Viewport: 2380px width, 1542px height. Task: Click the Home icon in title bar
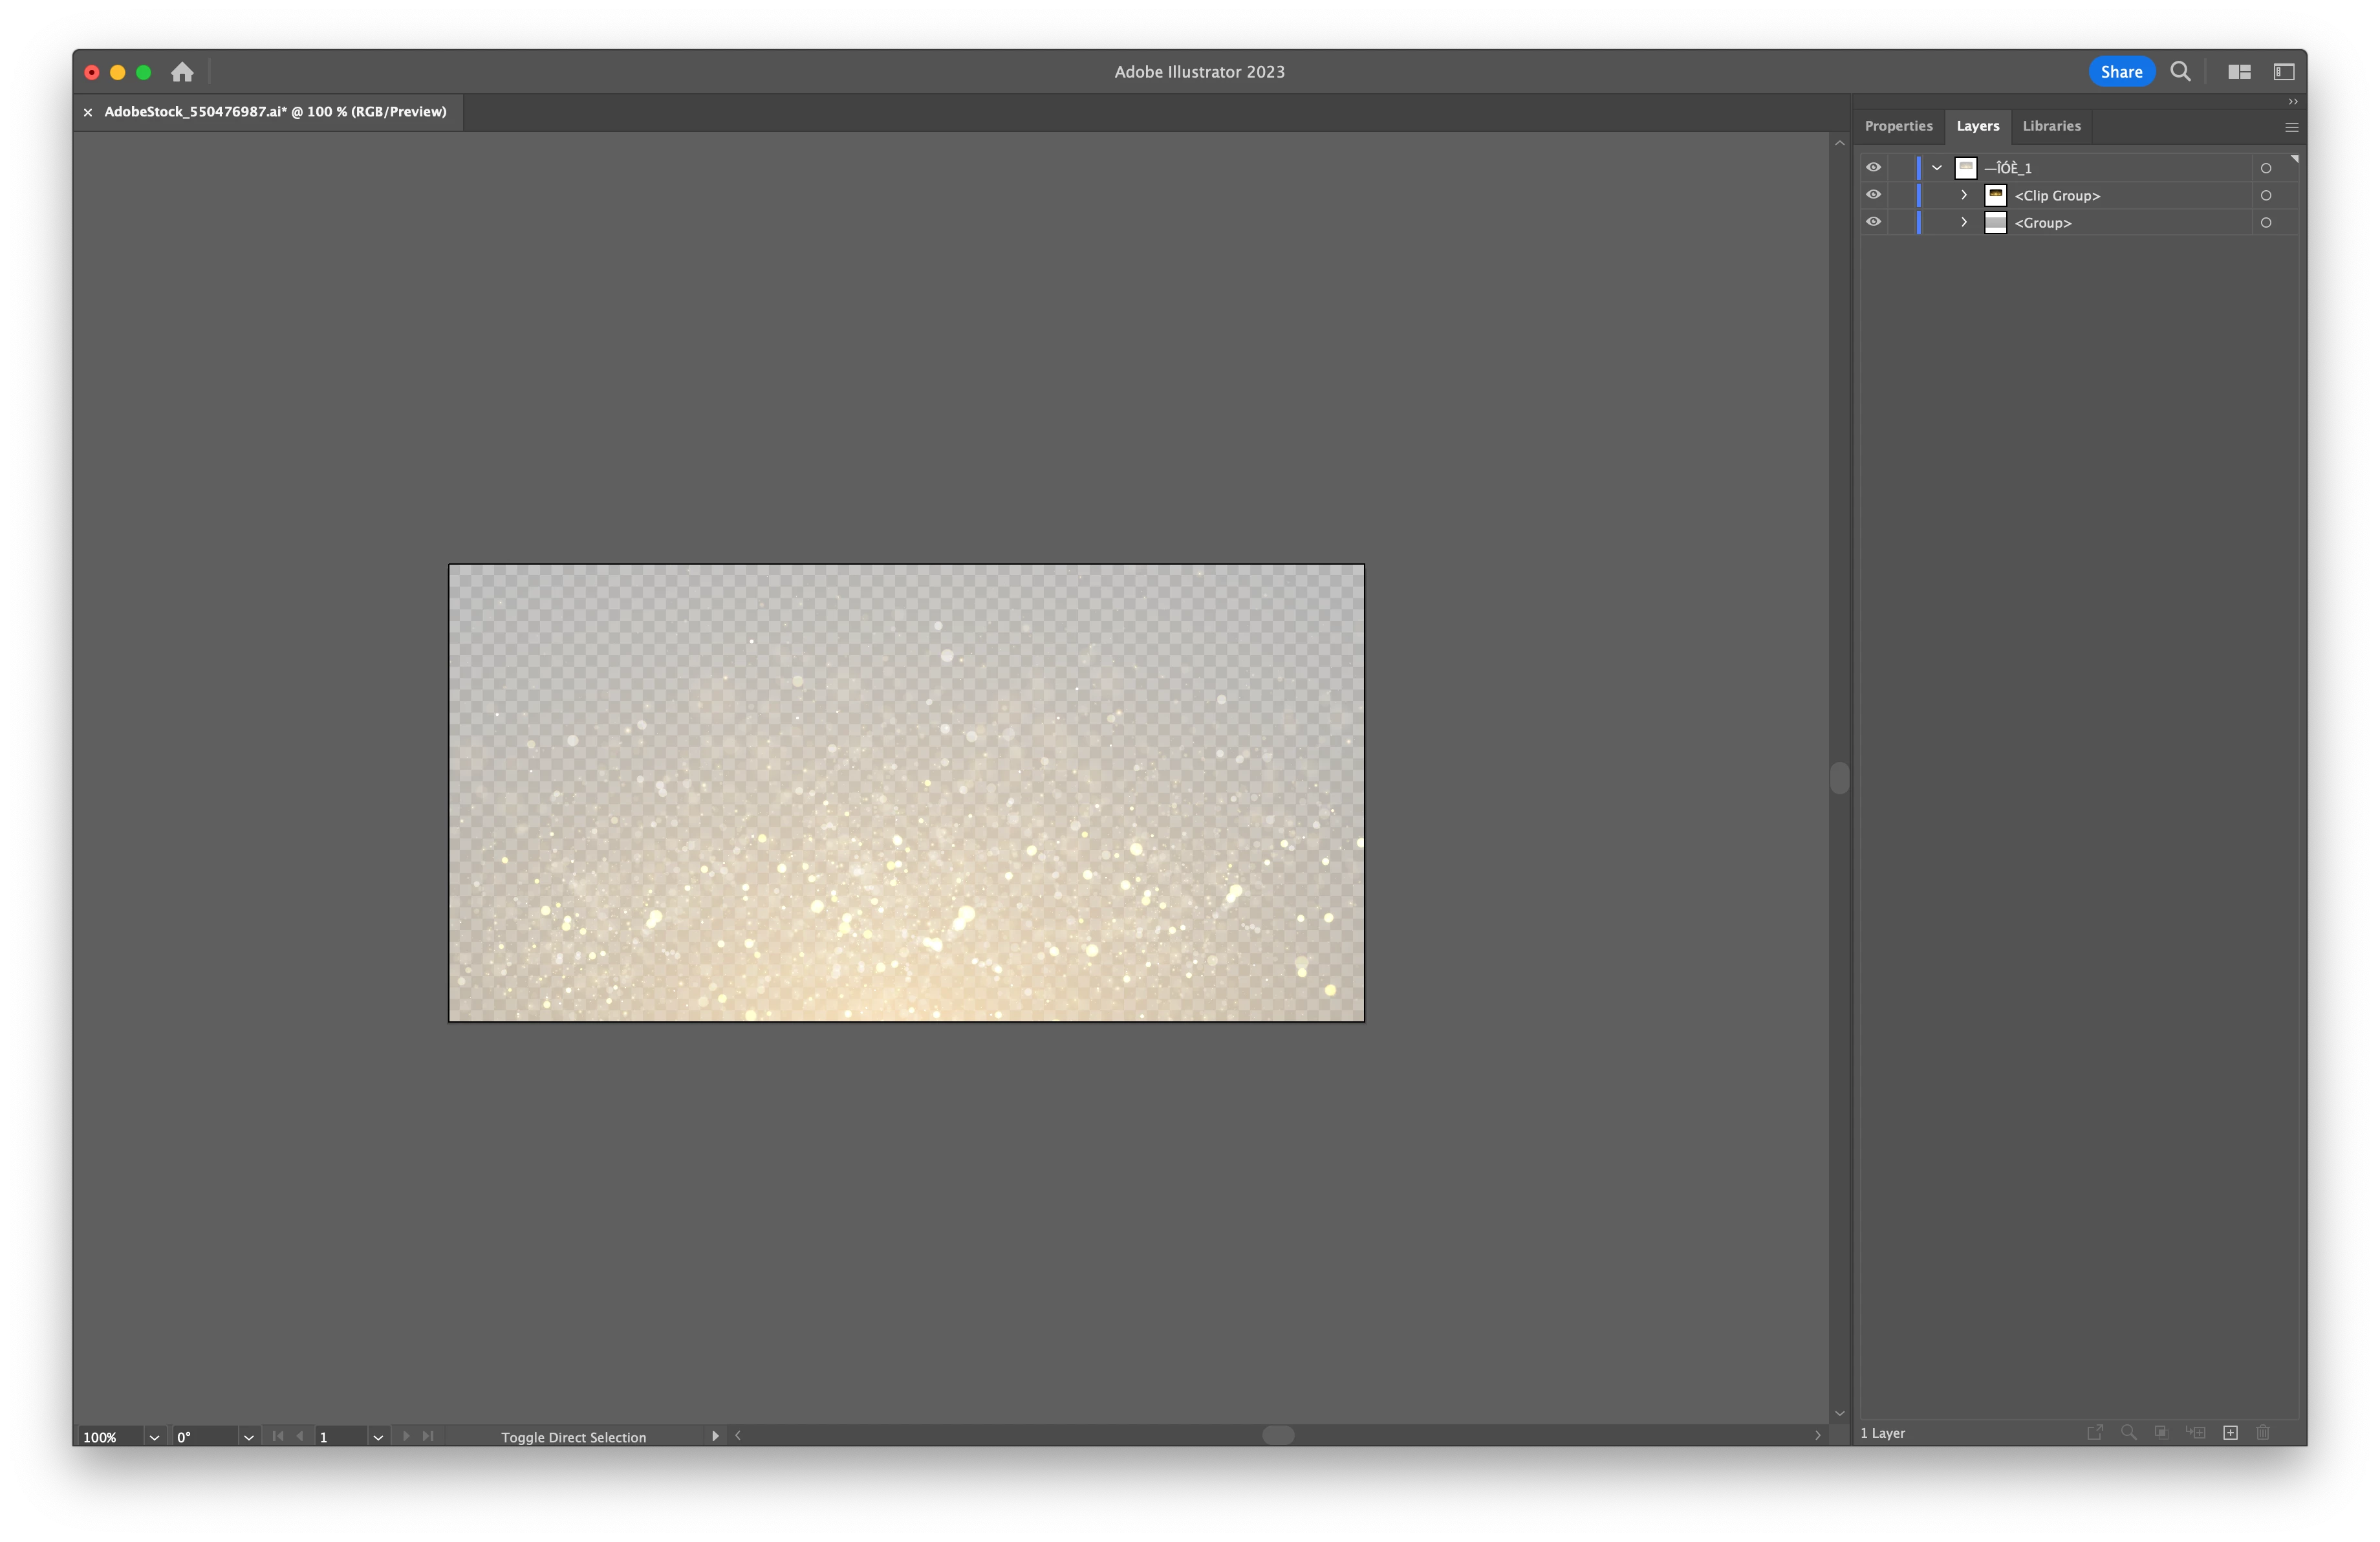click(182, 72)
